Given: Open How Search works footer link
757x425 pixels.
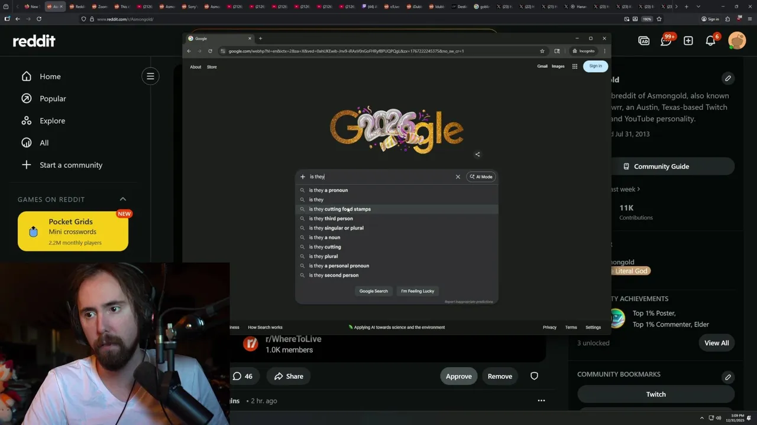Looking at the screenshot, I should click(265, 327).
